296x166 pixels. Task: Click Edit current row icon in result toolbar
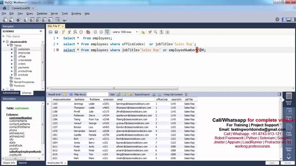(x=118, y=95)
